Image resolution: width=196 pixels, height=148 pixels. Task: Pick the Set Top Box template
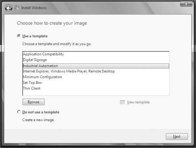coord(96,83)
